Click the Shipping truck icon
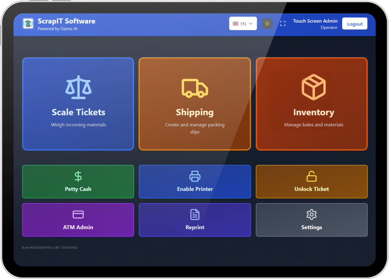The width and height of the screenshot is (389, 279). tap(194, 87)
